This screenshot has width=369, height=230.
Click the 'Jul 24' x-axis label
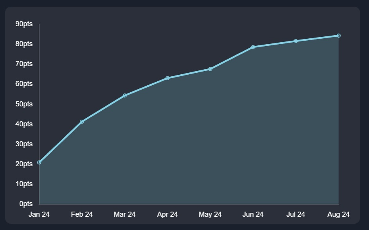coord(296,214)
